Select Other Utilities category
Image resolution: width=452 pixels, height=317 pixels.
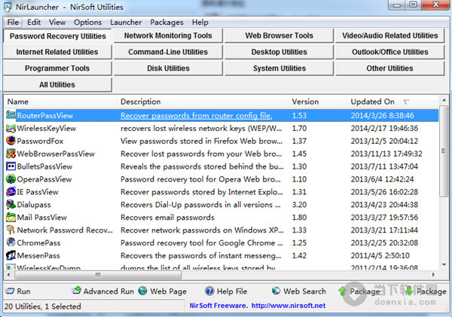(x=389, y=69)
